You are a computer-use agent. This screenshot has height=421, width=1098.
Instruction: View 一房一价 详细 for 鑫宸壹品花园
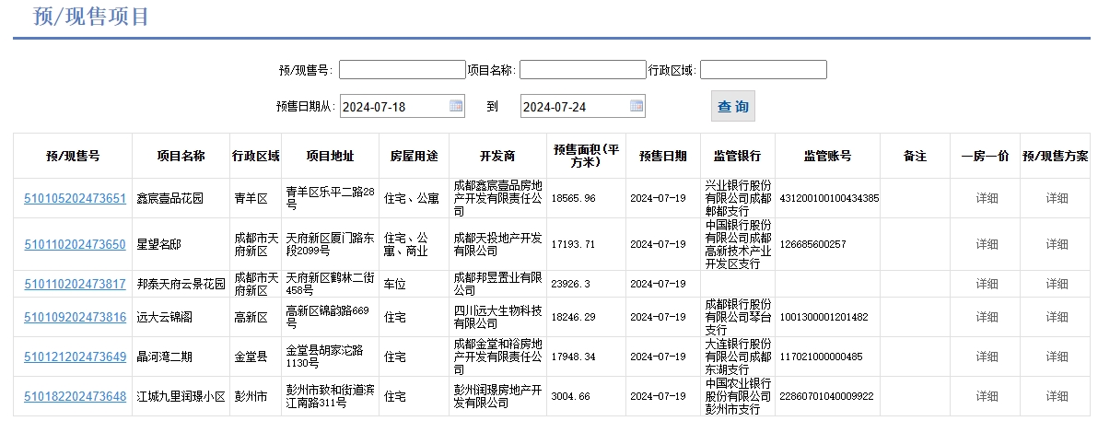coord(987,198)
